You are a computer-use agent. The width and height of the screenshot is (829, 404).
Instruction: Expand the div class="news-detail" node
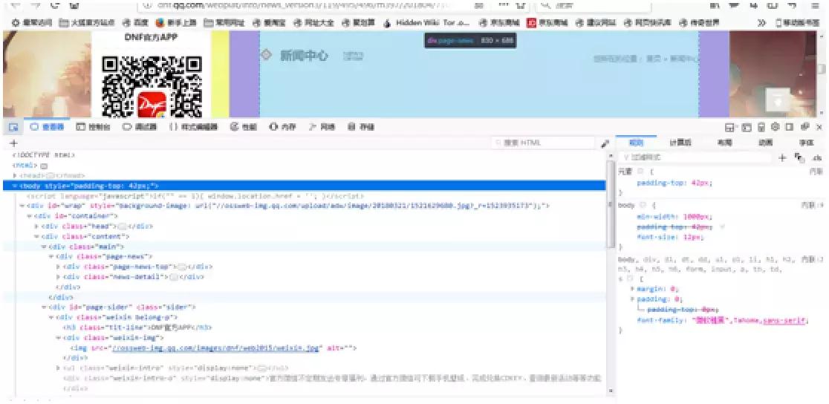(58, 276)
